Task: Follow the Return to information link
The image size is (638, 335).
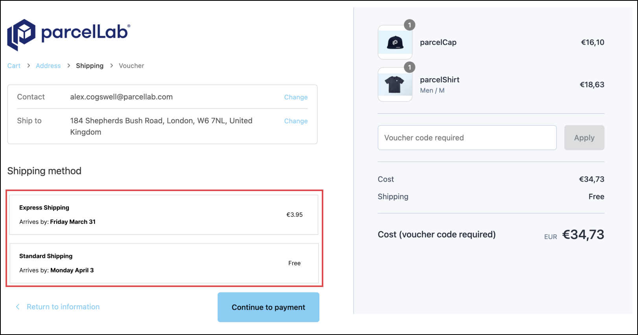Action: (x=63, y=307)
